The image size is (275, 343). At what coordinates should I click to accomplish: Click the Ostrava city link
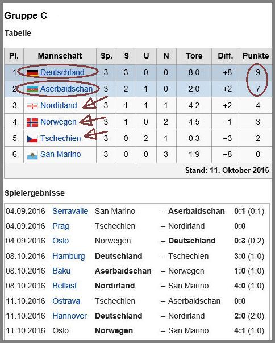pyautogui.click(x=66, y=301)
